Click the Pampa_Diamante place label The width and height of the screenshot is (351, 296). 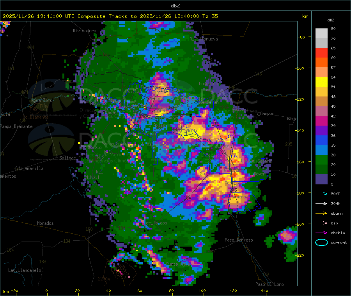coord(16,126)
